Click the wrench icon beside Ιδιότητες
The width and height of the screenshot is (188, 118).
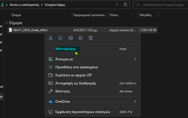coord(51,91)
